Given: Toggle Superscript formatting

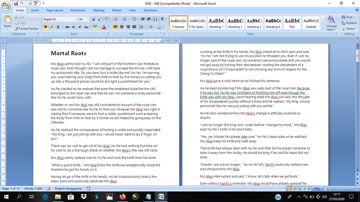Looking at the screenshot, I should pos(79,27).
